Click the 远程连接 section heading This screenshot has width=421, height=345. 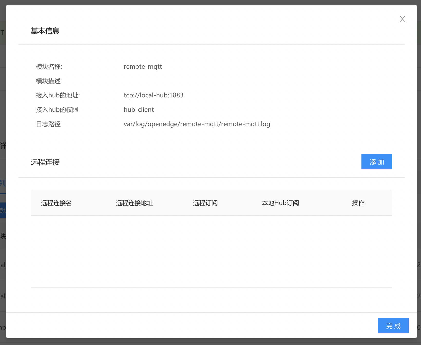tap(45, 162)
